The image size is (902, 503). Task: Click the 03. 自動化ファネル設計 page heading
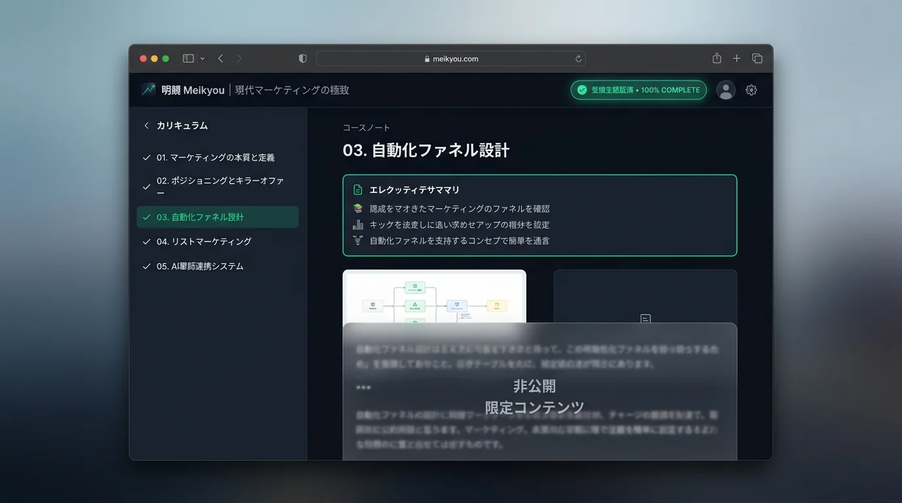tap(426, 151)
